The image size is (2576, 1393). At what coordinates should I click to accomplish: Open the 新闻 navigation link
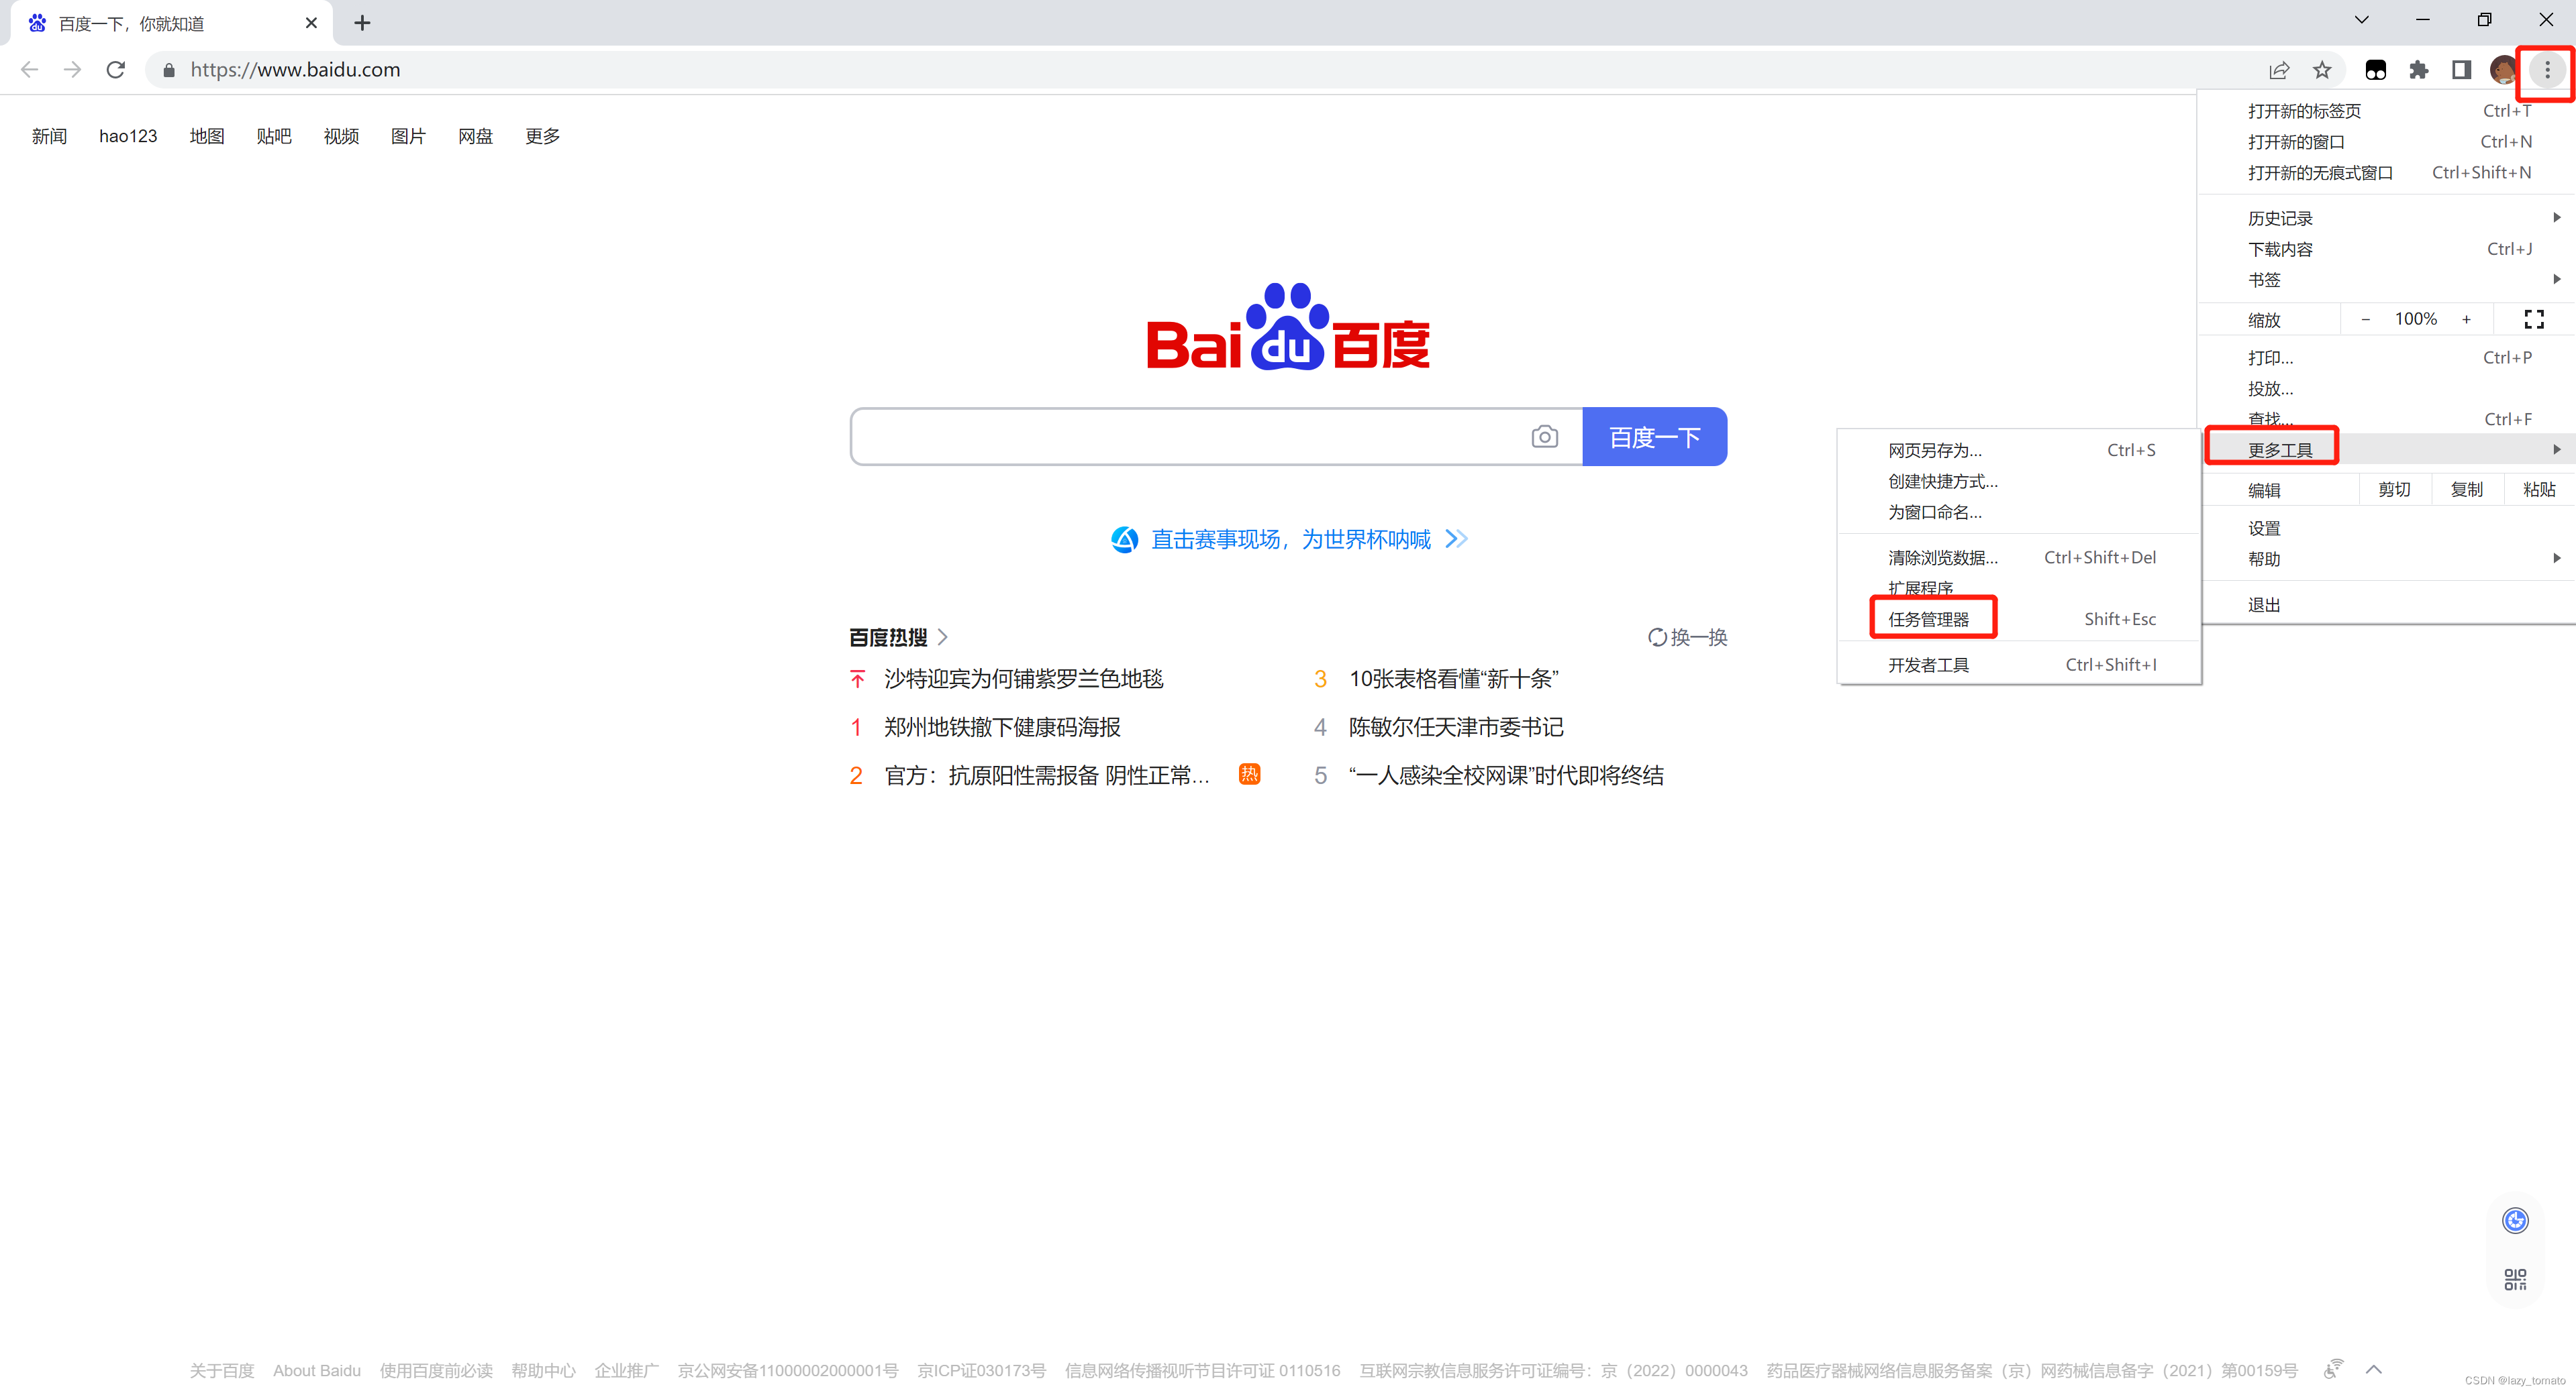tap(49, 136)
